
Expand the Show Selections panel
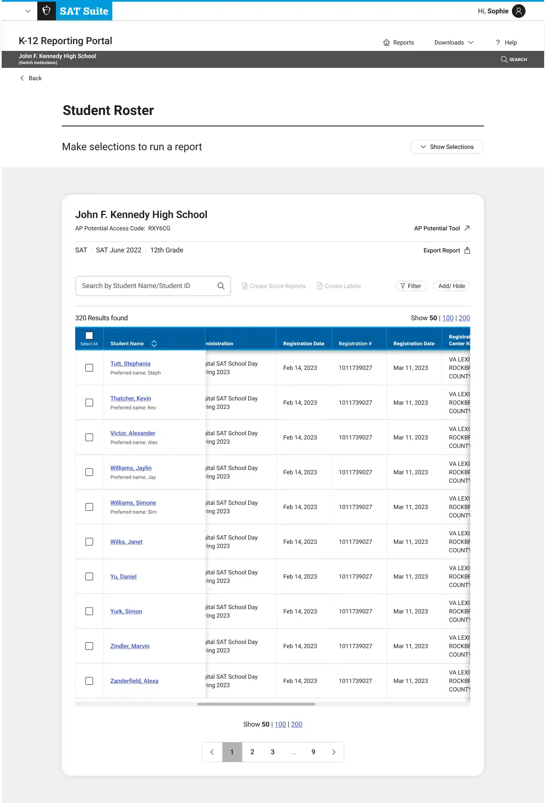pos(447,147)
